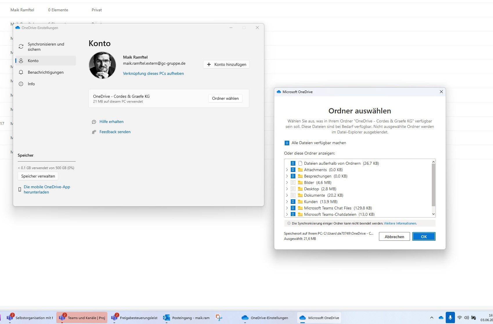The width and height of the screenshot is (493, 324).
Task: Open Die mobile OneDrive-App herunterladen link
Action: pyautogui.click(x=47, y=189)
